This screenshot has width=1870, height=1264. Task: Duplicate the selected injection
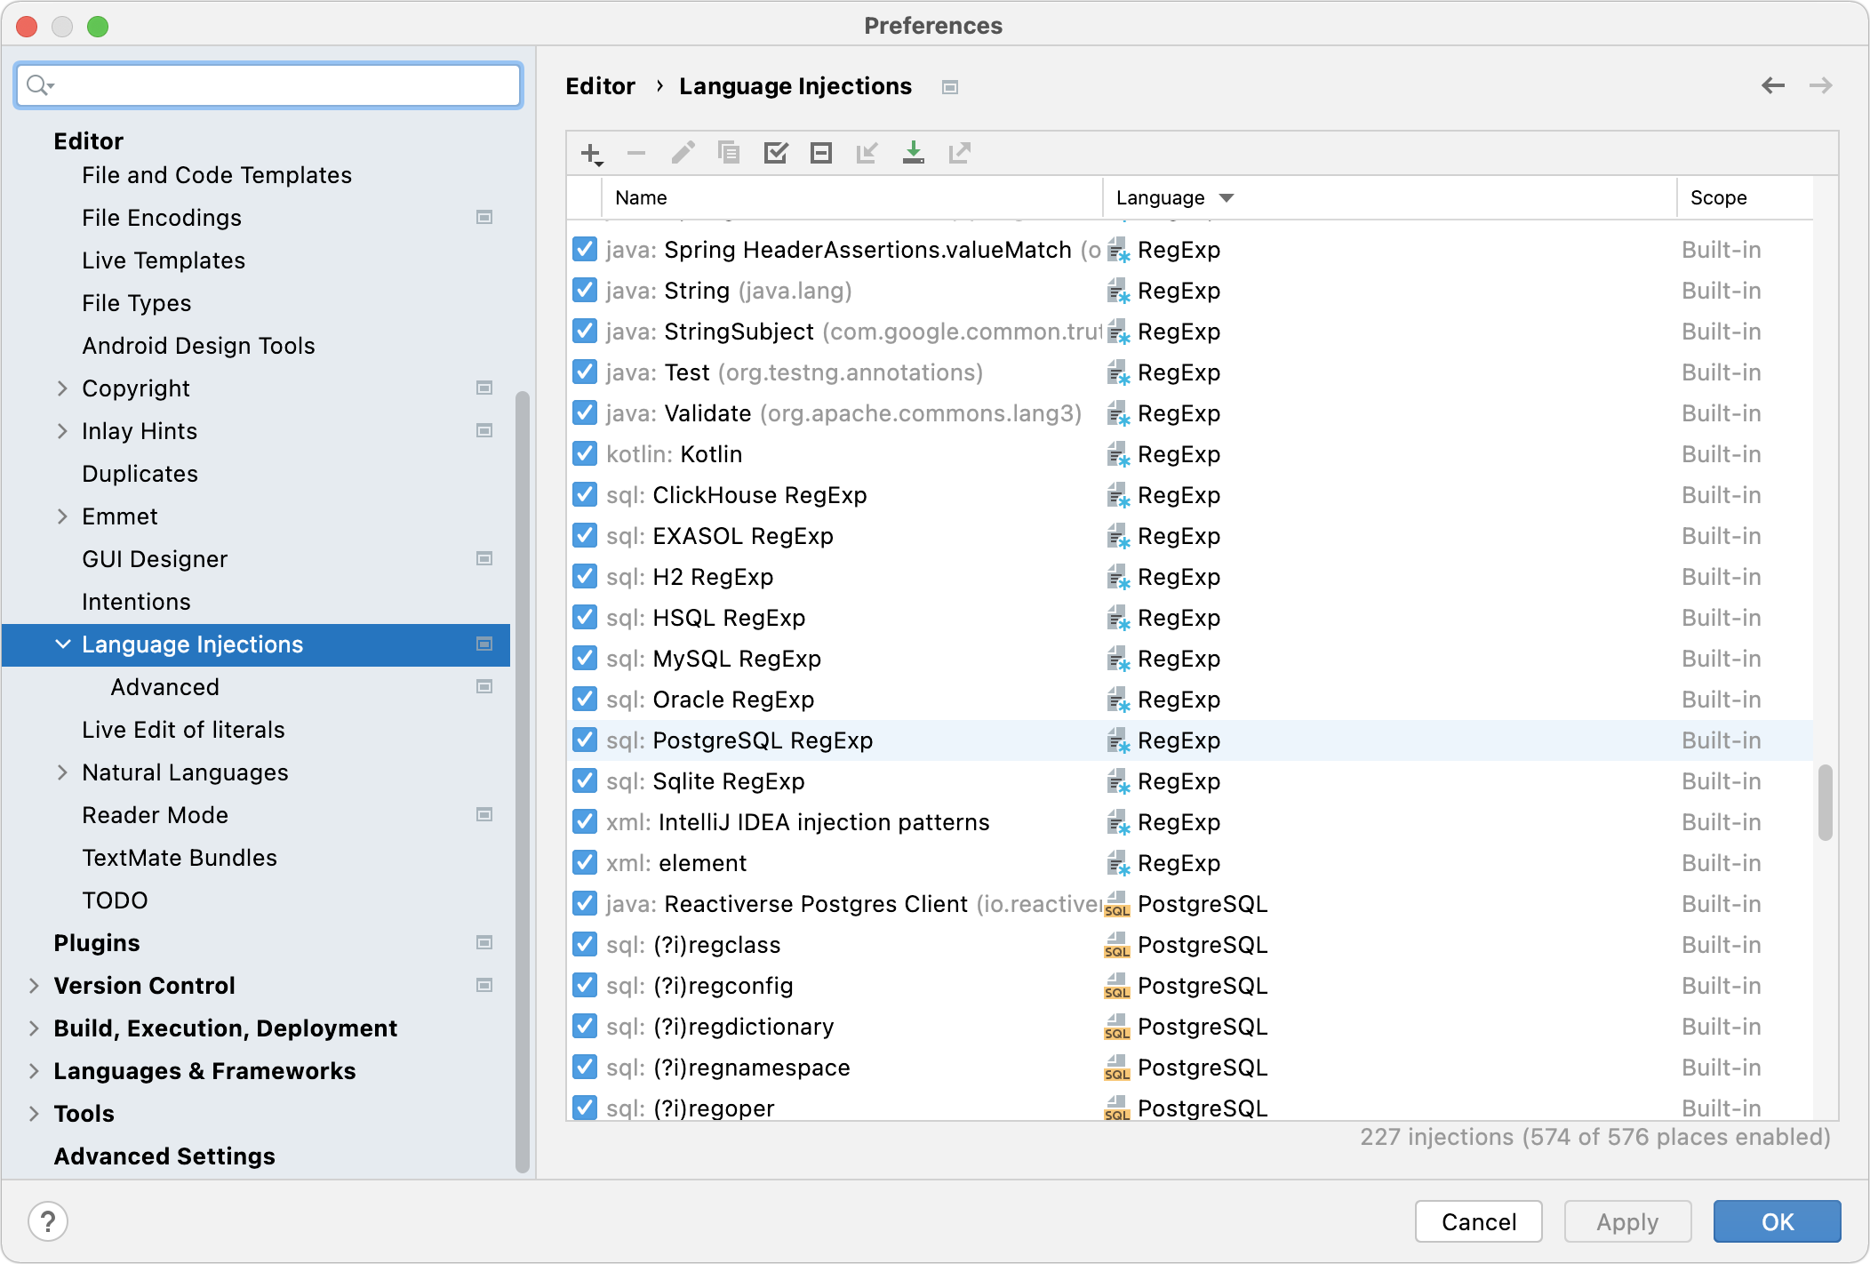click(730, 153)
